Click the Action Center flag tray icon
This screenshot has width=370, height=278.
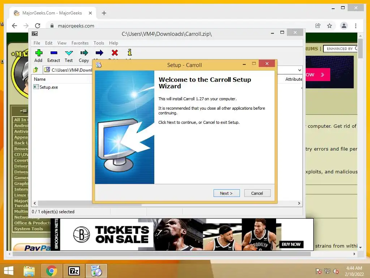click(x=319, y=271)
